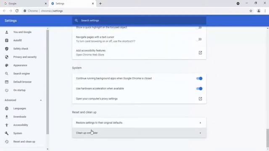Click the Languages globe icon

click(7, 108)
